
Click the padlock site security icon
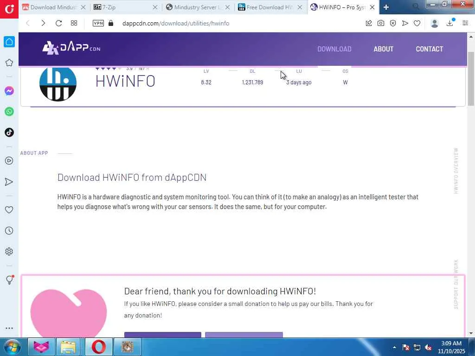coord(111,23)
